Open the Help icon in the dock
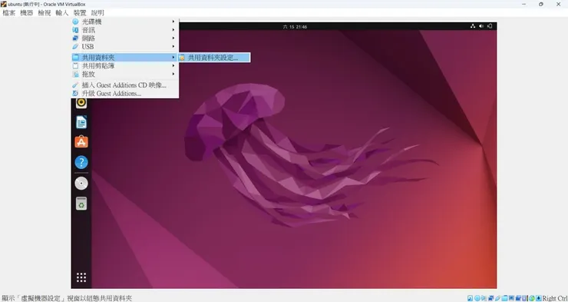Image resolution: width=568 pixels, height=302 pixels. pos(81,162)
